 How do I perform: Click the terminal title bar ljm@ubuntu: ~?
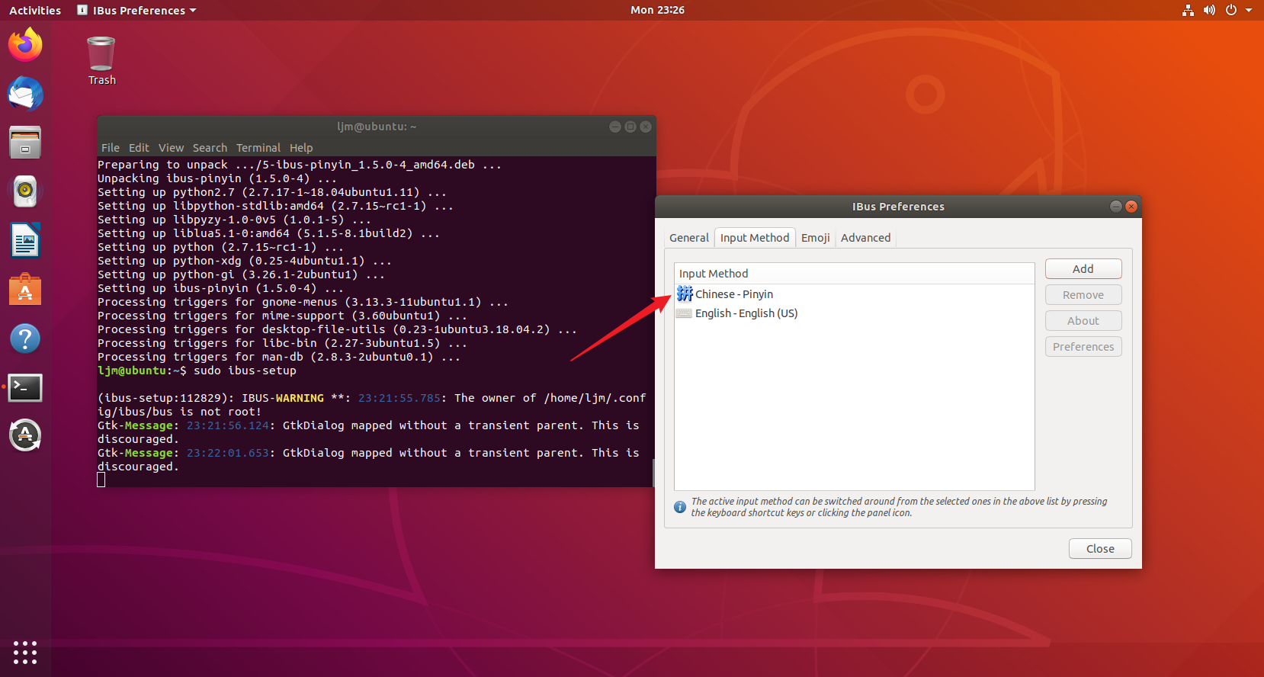click(x=377, y=127)
